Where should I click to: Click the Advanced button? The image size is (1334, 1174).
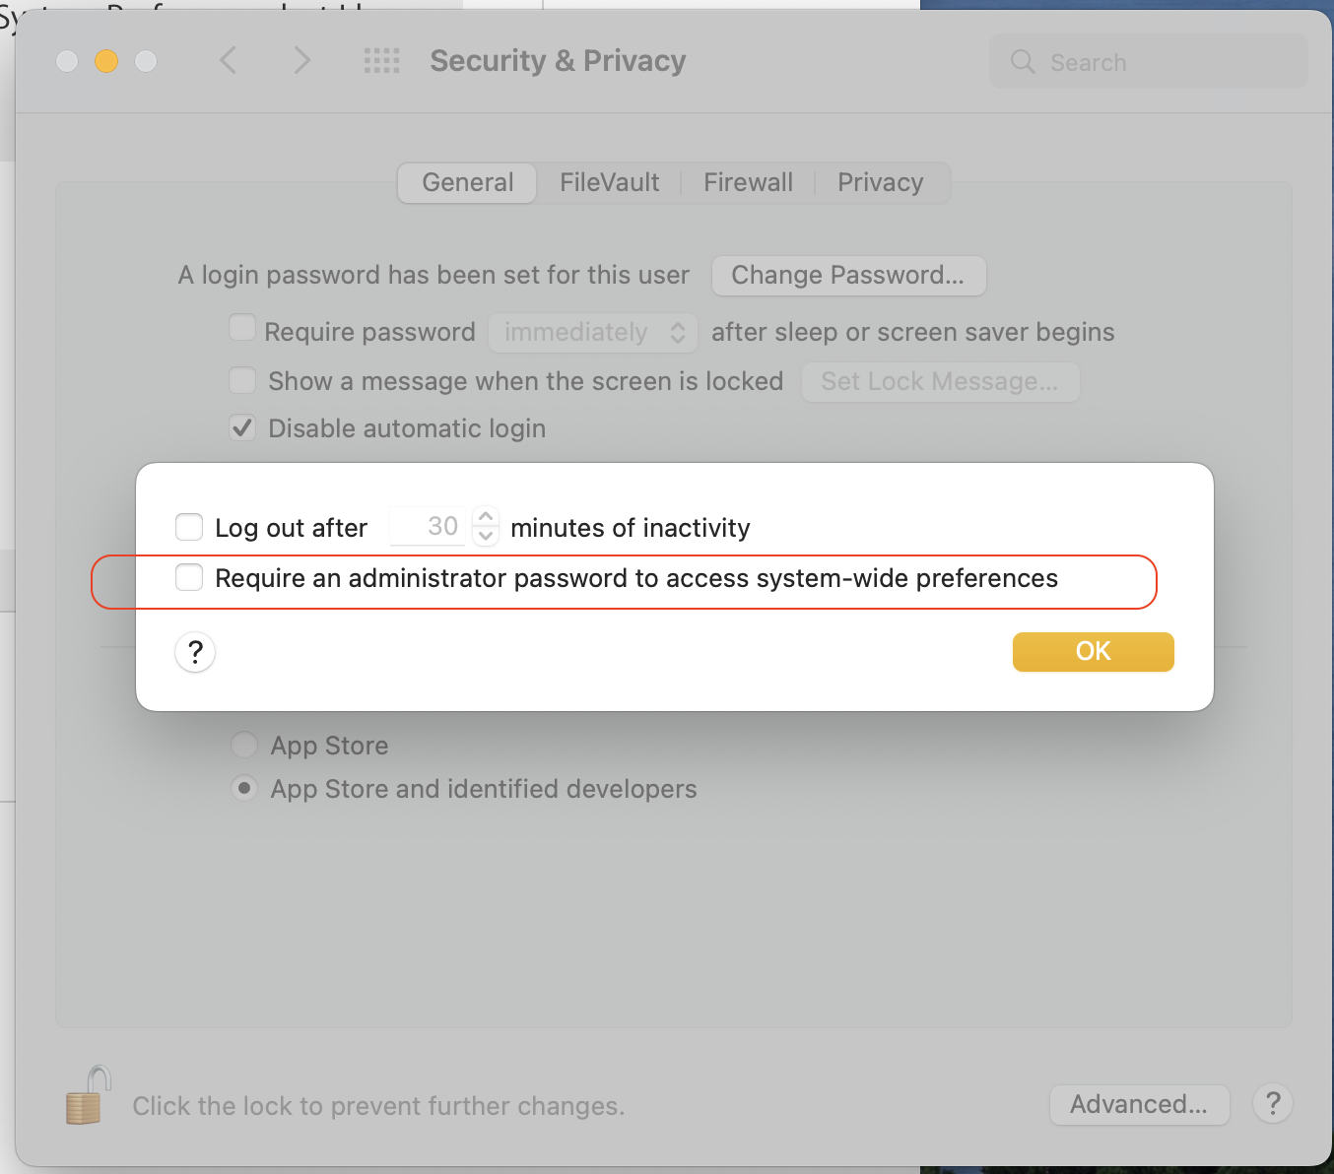(1139, 1104)
